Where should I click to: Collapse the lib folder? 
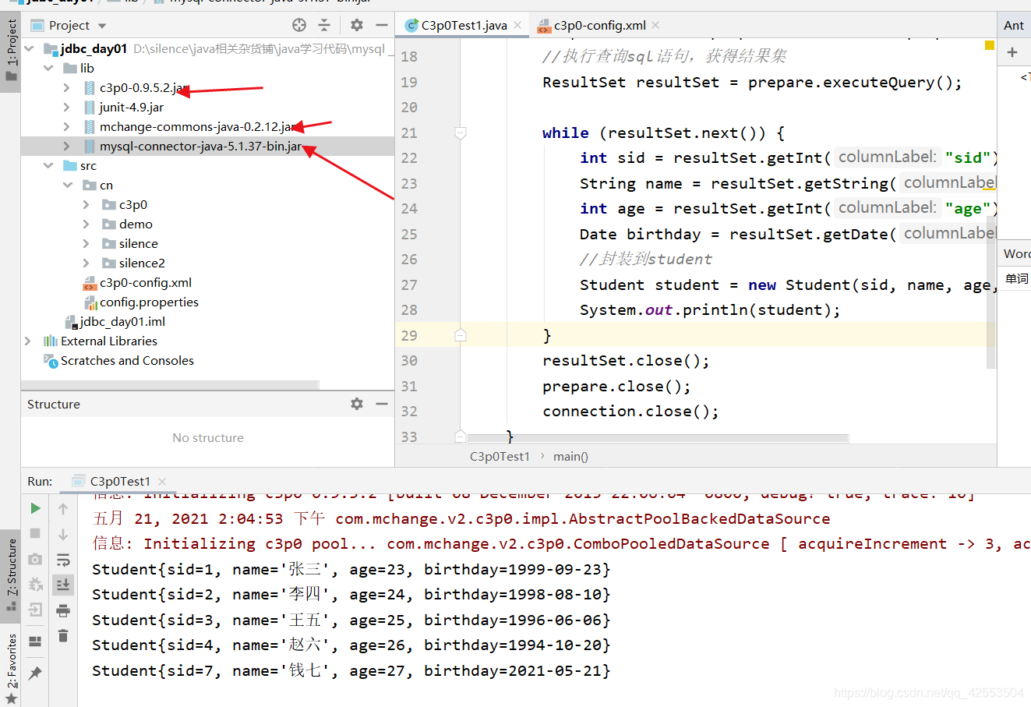[48, 68]
